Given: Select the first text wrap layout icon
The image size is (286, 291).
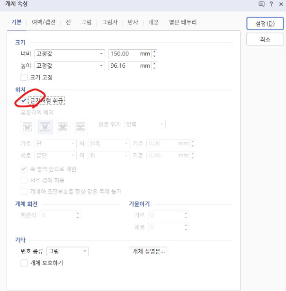Looking at the screenshot, I should click(x=27, y=127).
